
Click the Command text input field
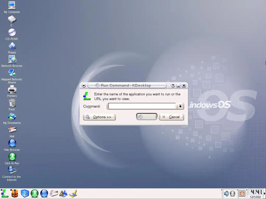point(142,106)
